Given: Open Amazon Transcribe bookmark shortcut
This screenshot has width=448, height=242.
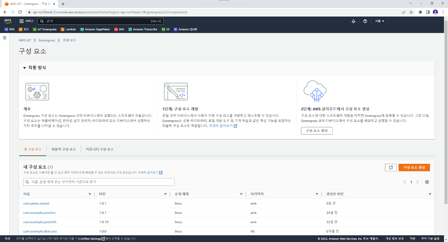Looking at the screenshot, I should coord(143,29).
